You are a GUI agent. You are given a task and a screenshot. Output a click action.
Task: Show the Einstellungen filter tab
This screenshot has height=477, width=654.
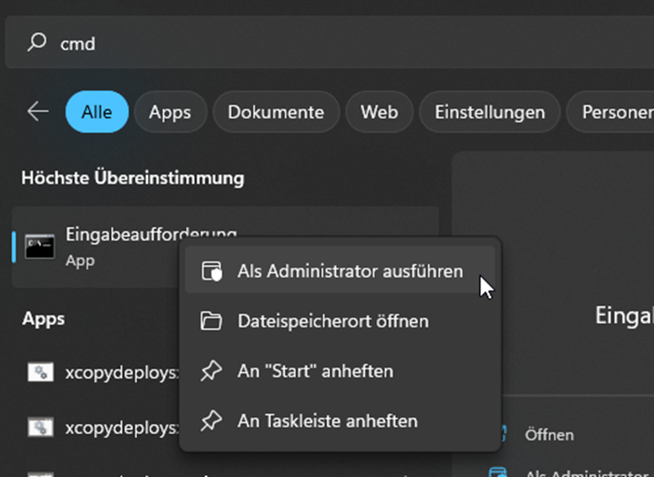pyautogui.click(x=489, y=112)
